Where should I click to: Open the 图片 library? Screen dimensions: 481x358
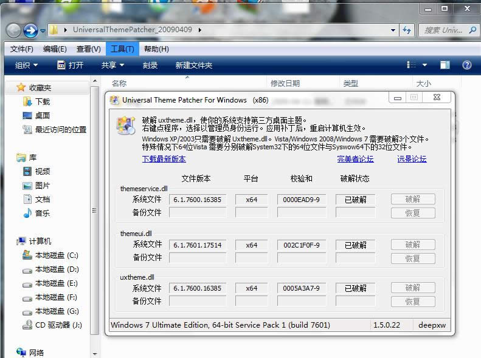(x=42, y=185)
